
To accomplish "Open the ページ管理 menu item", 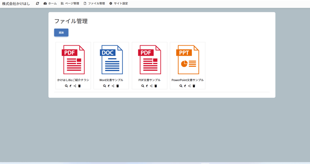I will [x=70, y=3].
